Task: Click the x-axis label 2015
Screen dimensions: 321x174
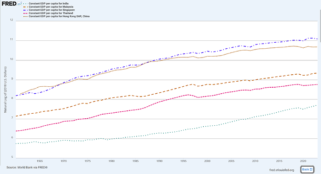Action: pos(279,161)
